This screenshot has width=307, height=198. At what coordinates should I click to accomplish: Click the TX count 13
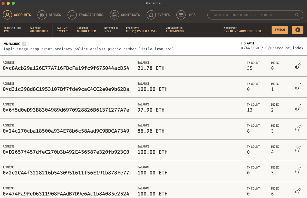point(250,110)
